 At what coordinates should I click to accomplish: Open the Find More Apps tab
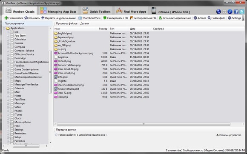[131, 11]
